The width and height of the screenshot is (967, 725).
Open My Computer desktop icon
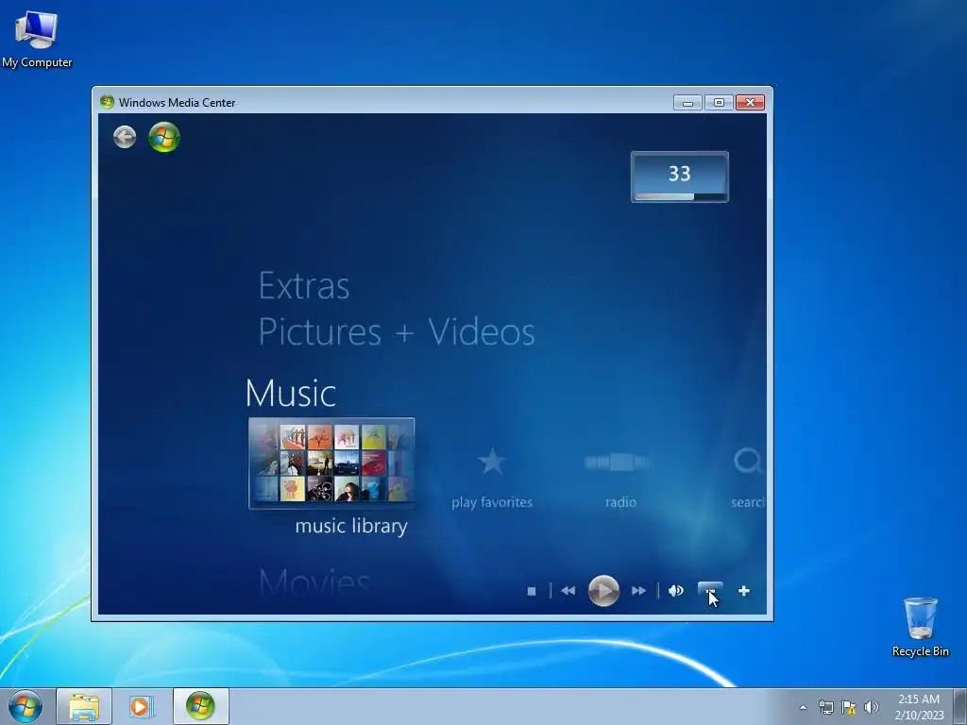pyautogui.click(x=37, y=38)
